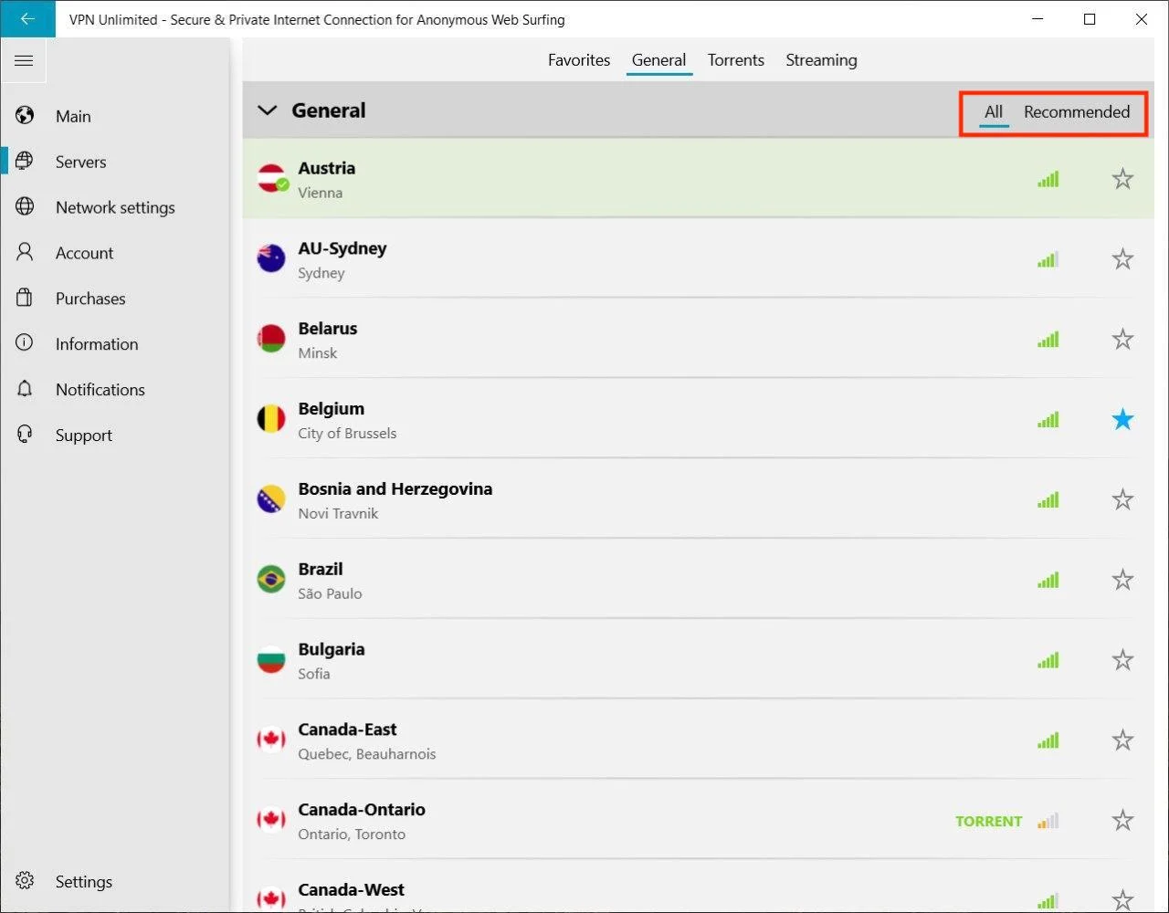Click the City of Brussels label
The width and height of the screenshot is (1169, 913).
point(347,434)
